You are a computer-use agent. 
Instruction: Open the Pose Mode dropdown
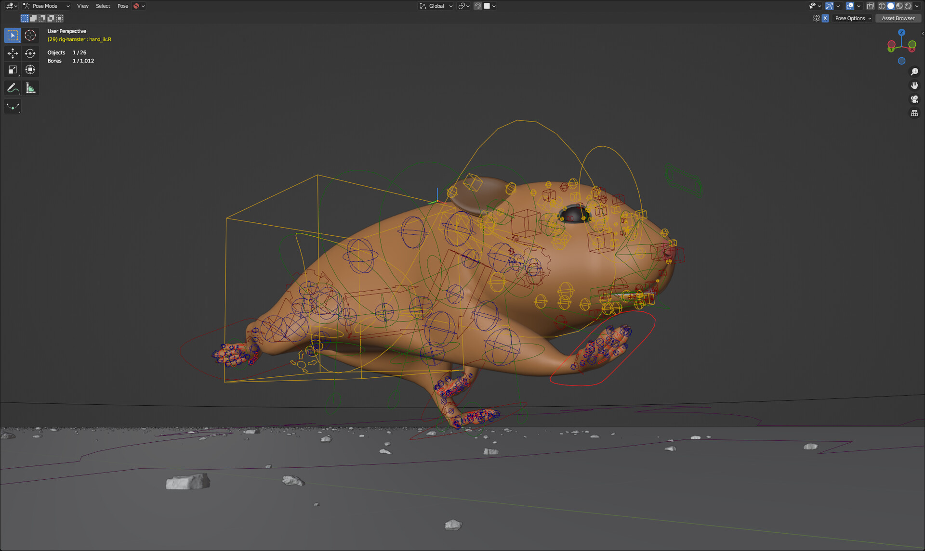(47, 6)
